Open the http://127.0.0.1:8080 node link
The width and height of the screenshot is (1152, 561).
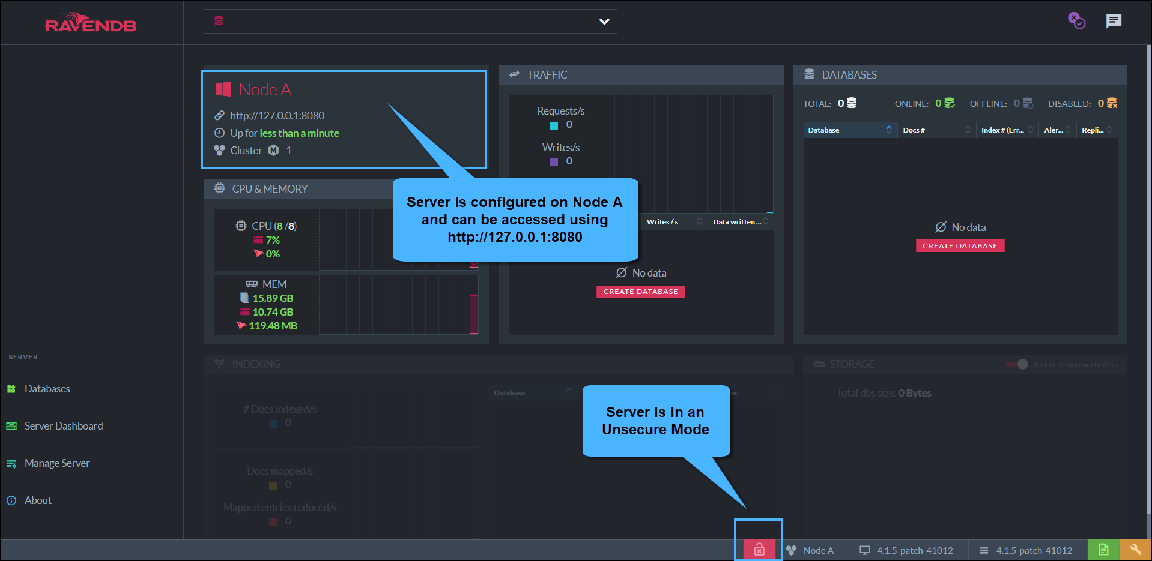point(277,116)
